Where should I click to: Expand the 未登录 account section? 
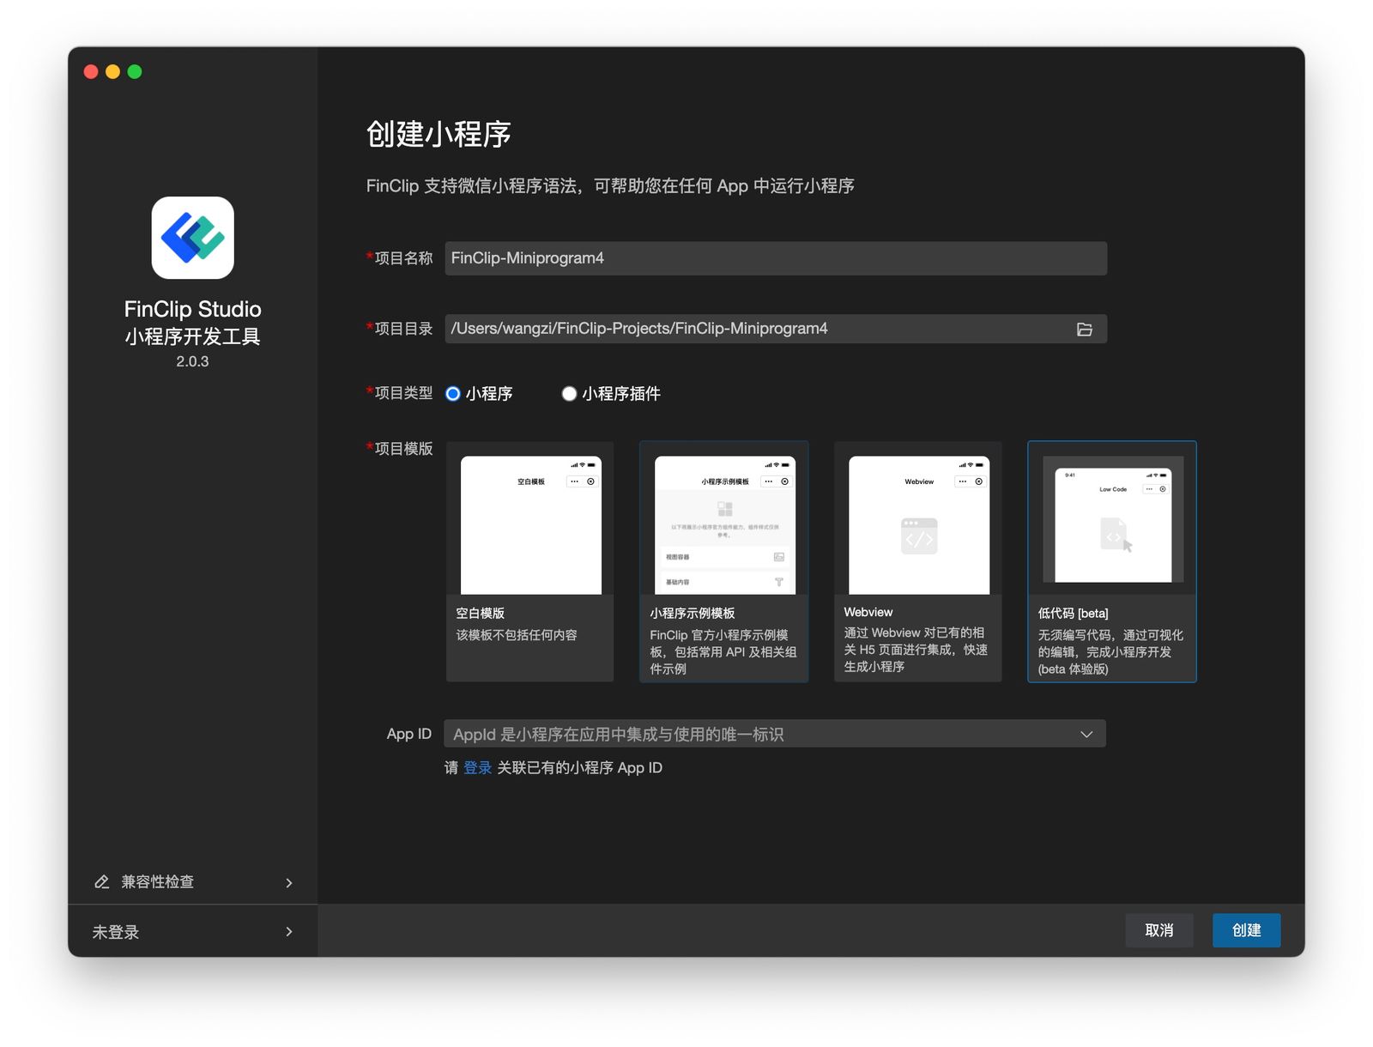pos(290,932)
